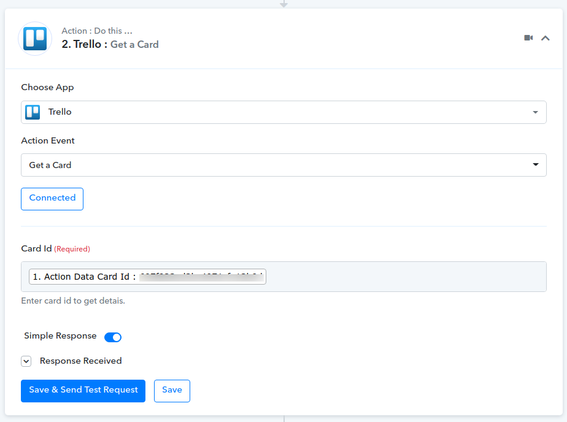Click Save & Send Test Request

click(x=83, y=391)
